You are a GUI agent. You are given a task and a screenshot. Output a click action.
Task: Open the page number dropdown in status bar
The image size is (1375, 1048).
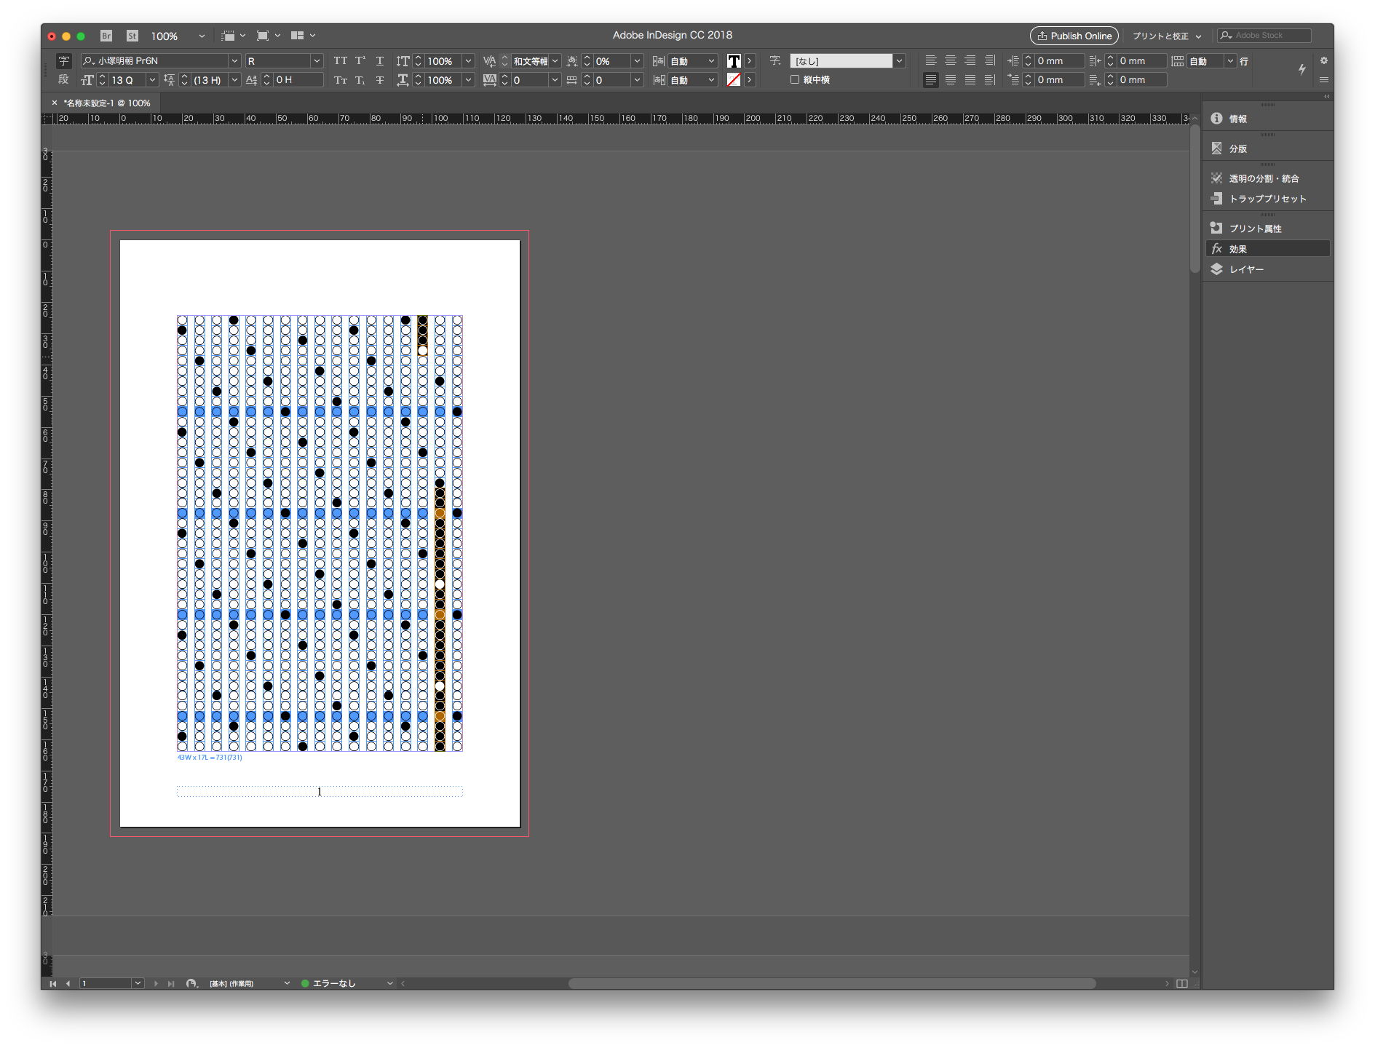[x=138, y=983]
